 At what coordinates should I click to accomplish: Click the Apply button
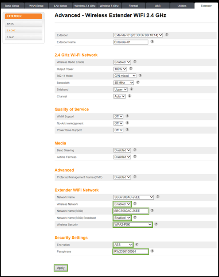click(x=61, y=268)
